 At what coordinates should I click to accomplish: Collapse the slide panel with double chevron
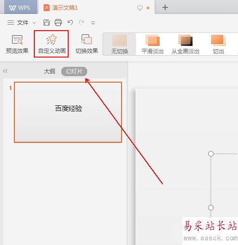(x=5, y=71)
